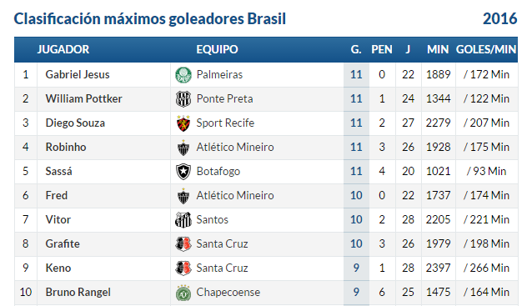The image size is (532, 306).
Task: Select the Diego Souza player name
Action: 75,123
